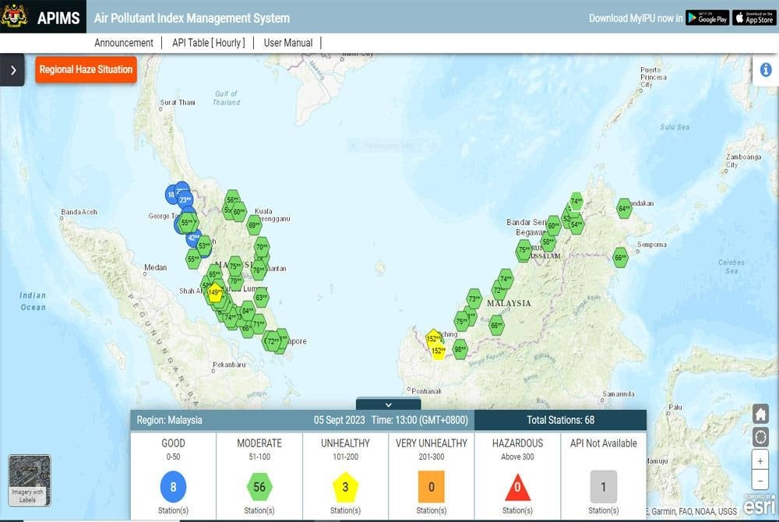
Task: Expand the left side panel chevron
Action: pyautogui.click(x=12, y=69)
